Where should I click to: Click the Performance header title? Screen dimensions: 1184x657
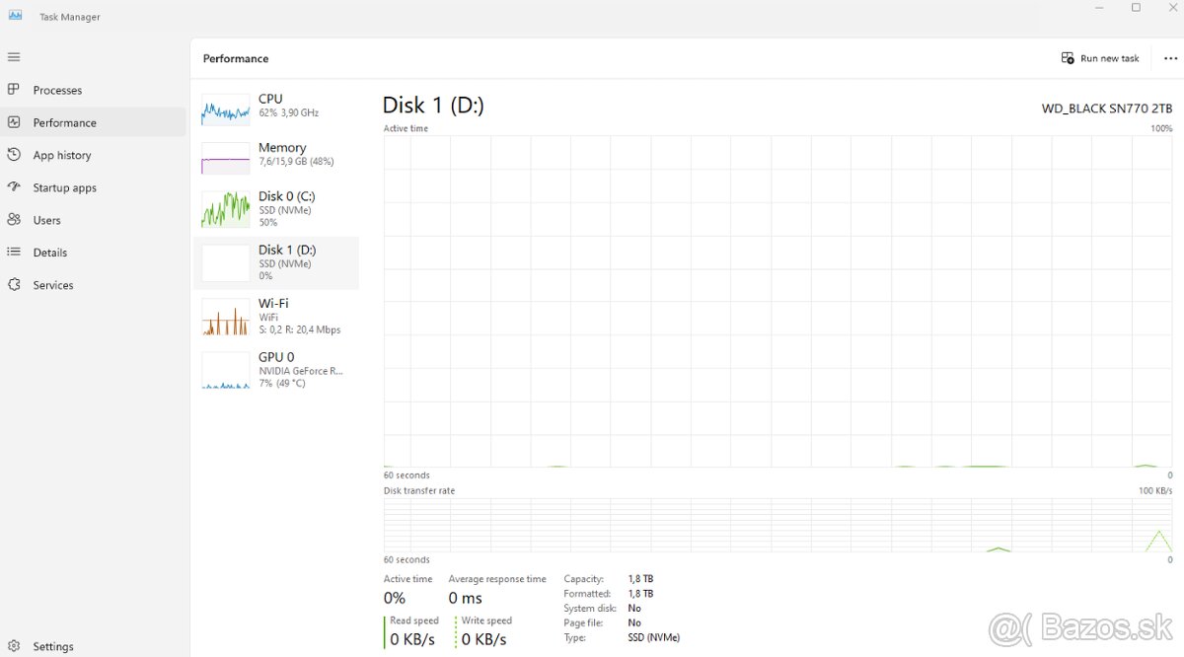click(236, 58)
